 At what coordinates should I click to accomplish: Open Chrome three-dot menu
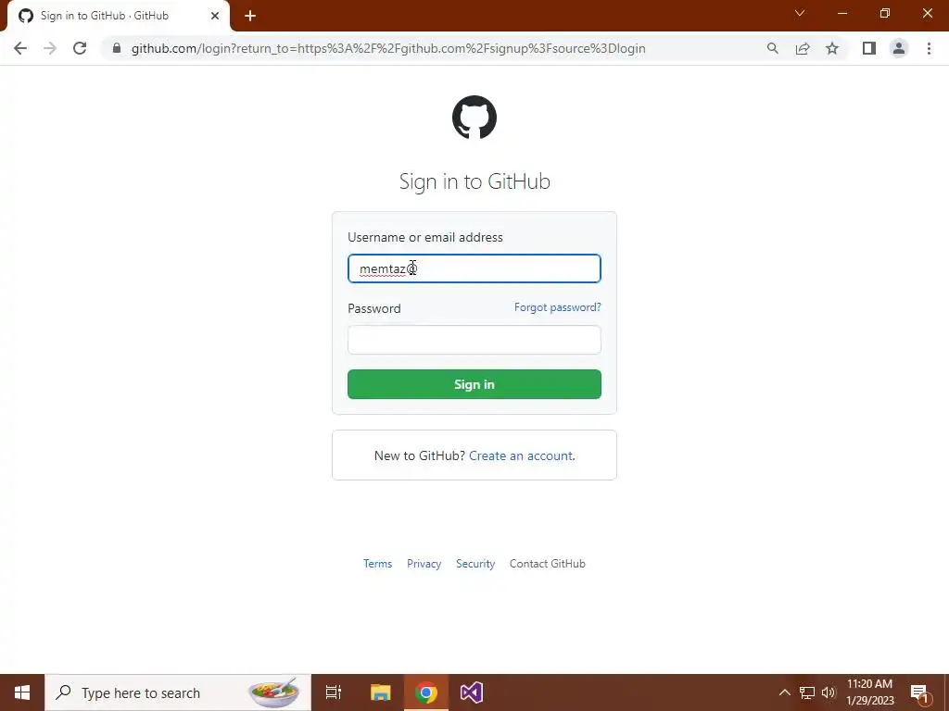(929, 48)
